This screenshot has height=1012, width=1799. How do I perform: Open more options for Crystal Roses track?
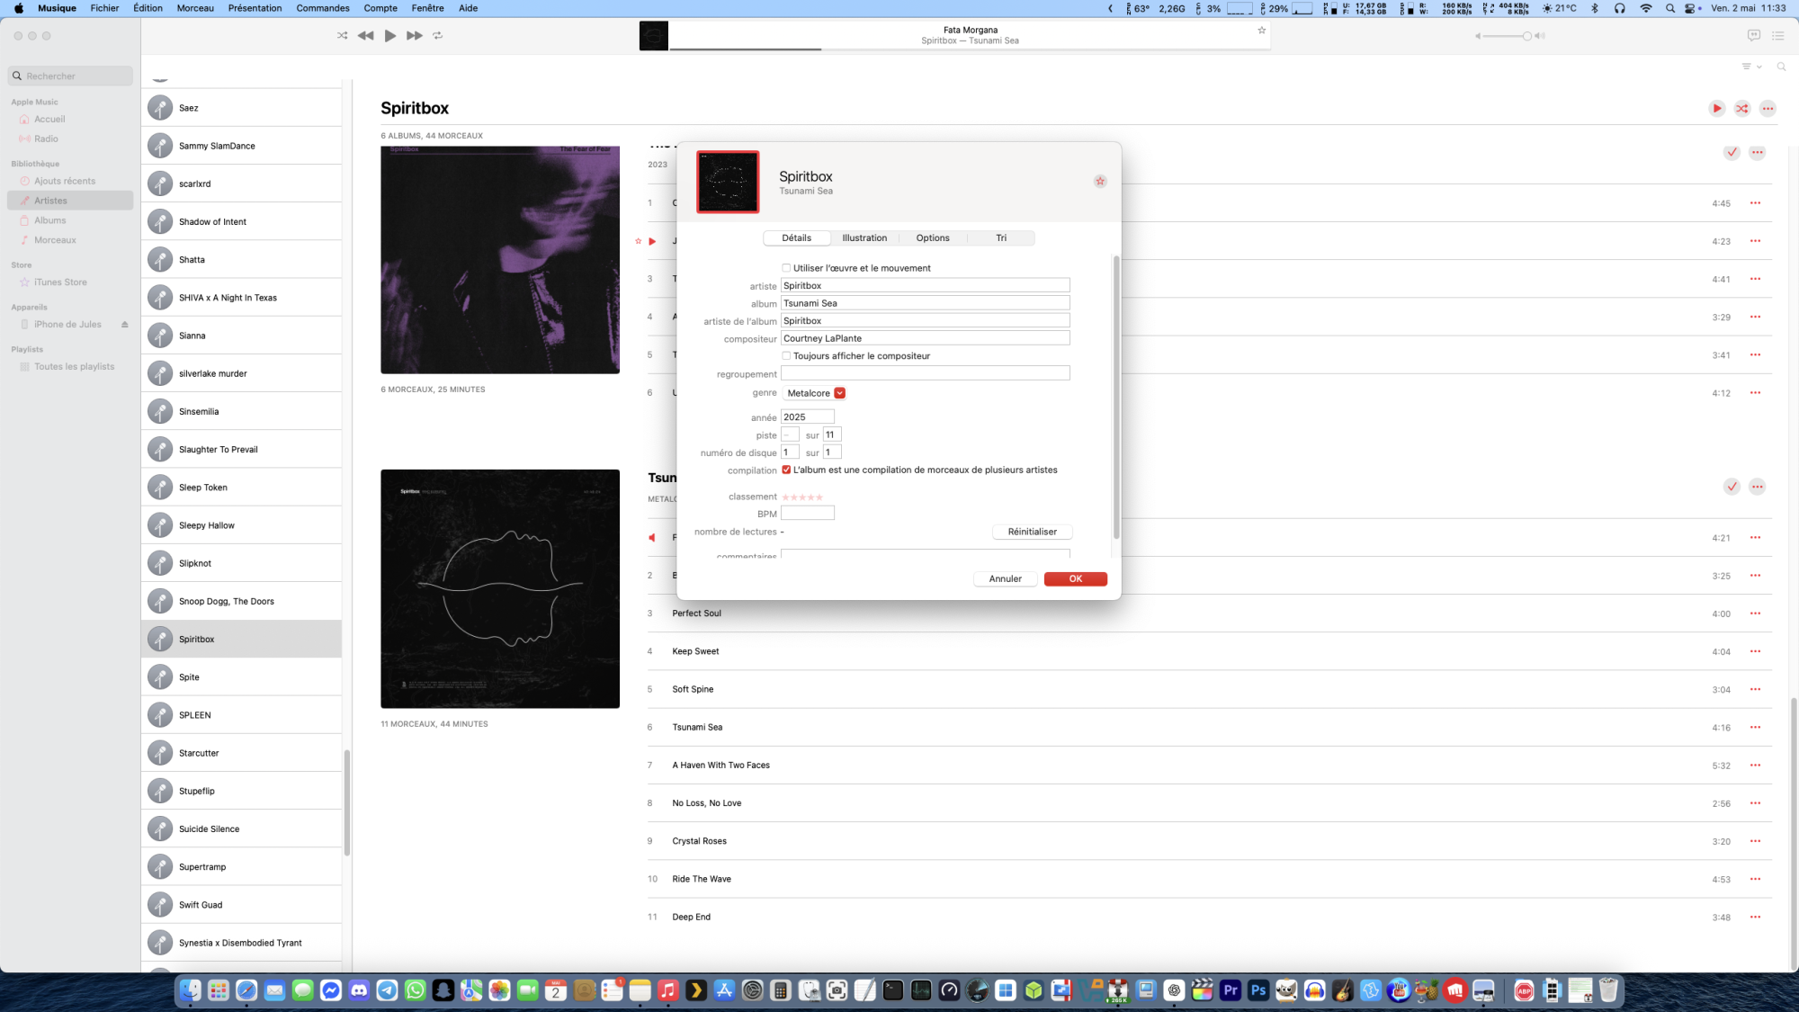[1755, 841]
